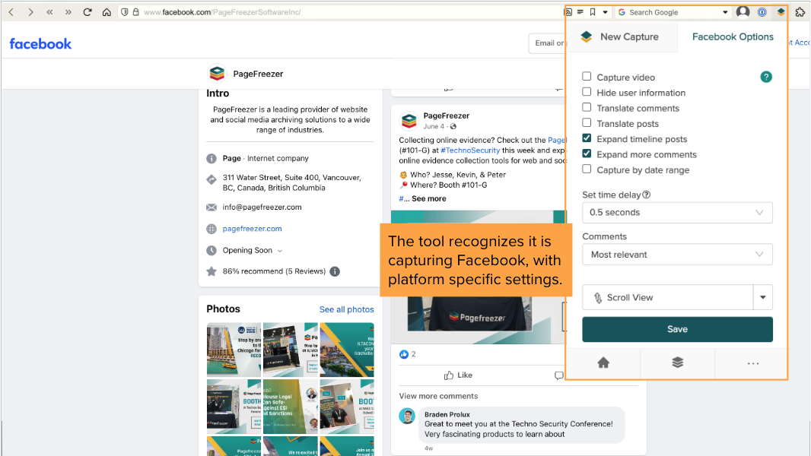Open the layers stack icon at panel bottom

tap(677, 363)
